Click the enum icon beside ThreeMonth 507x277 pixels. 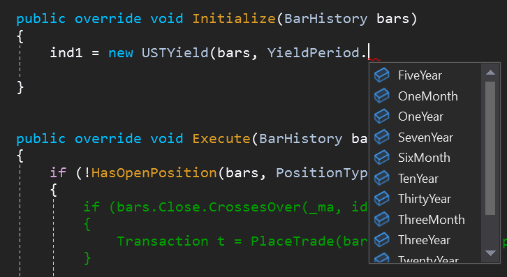[381, 220]
